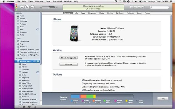Skip back with the rewind button
Viewport: 175px width, 109px height.
[22, 7]
